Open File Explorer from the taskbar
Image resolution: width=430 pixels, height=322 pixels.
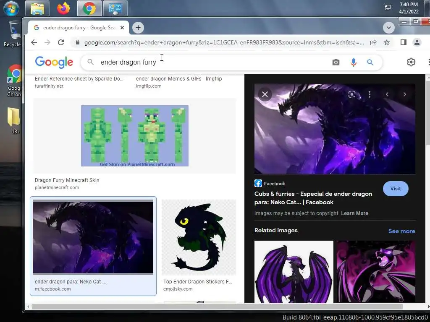click(37, 8)
